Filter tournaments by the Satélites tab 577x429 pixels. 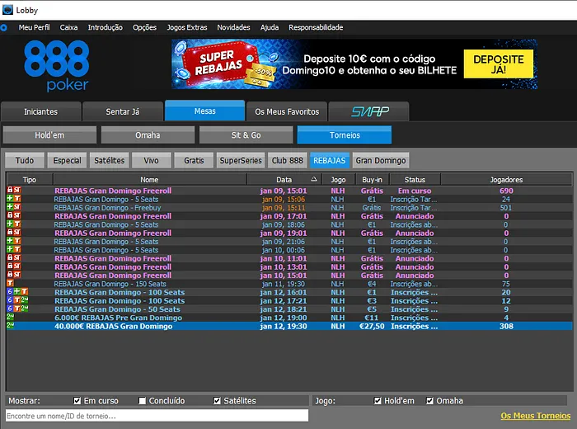tap(110, 161)
